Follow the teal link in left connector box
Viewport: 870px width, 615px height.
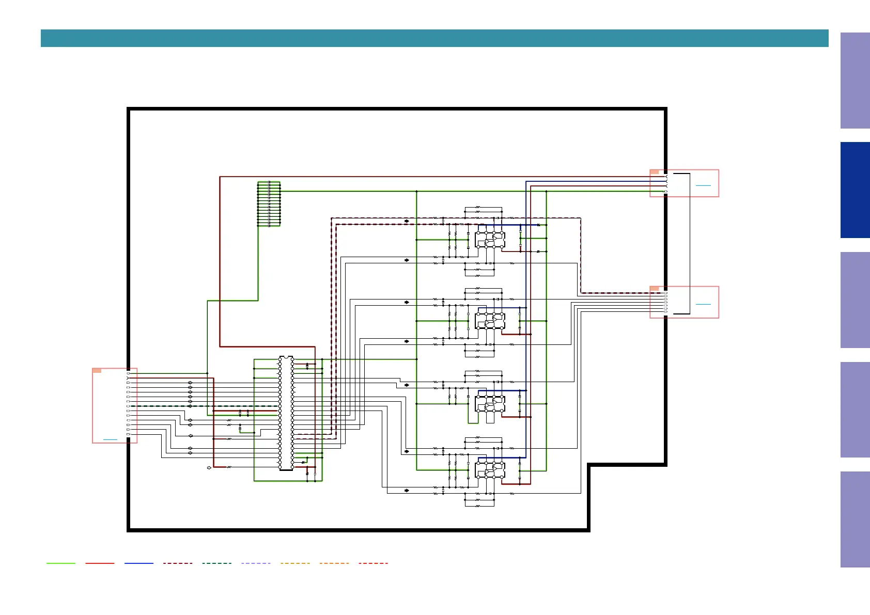[110, 439]
